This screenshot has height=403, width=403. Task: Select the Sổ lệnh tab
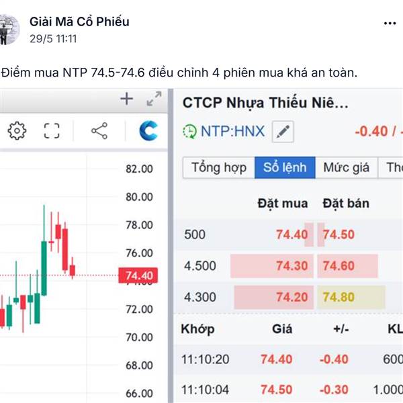(x=285, y=167)
